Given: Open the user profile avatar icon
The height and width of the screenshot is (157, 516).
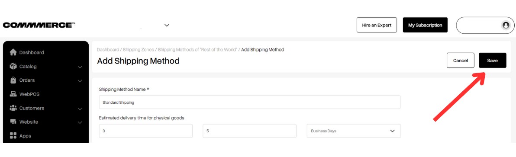Looking at the screenshot, I should [506, 25].
